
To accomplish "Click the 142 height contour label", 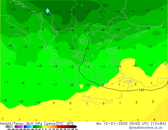I will click(x=141, y=90).
